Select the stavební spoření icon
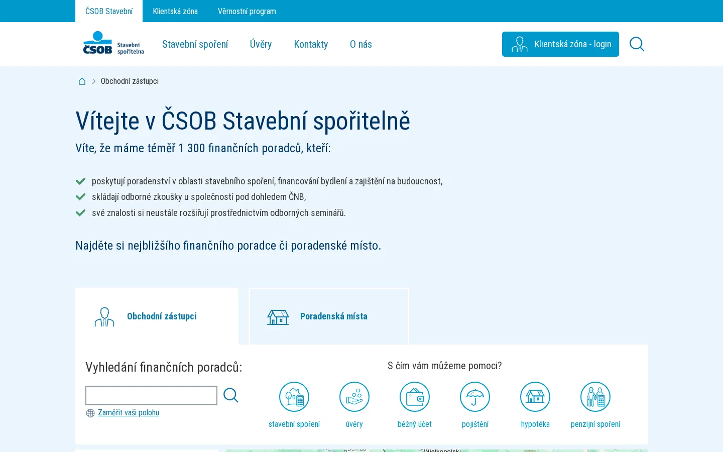The width and height of the screenshot is (723, 452). pos(294,397)
